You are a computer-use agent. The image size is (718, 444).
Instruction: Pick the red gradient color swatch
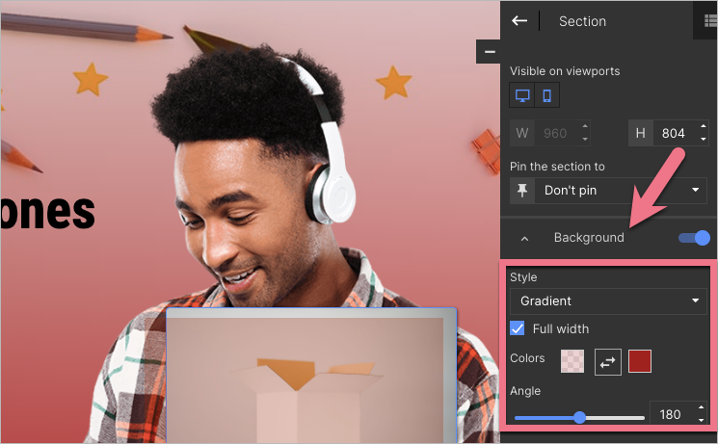click(640, 361)
